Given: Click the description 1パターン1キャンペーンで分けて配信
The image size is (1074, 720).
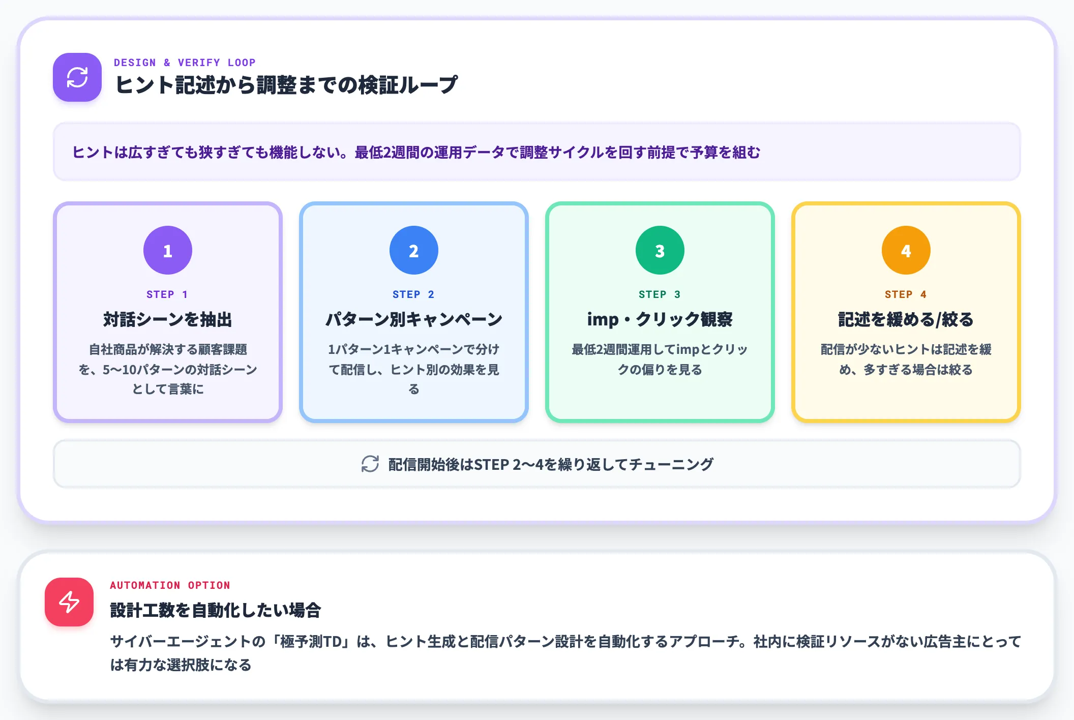Looking at the screenshot, I should [414, 369].
